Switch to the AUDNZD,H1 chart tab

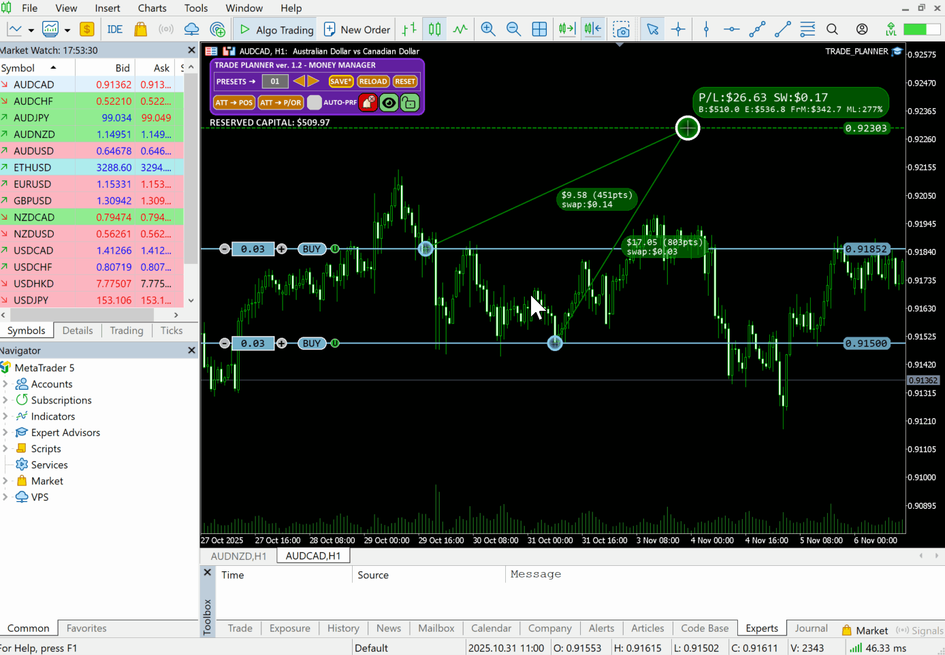click(x=239, y=556)
